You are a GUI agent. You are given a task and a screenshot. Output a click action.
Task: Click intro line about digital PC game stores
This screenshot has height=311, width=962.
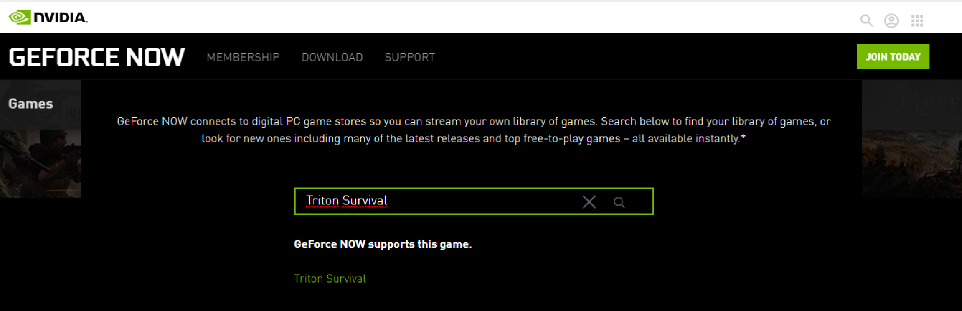tap(473, 121)
